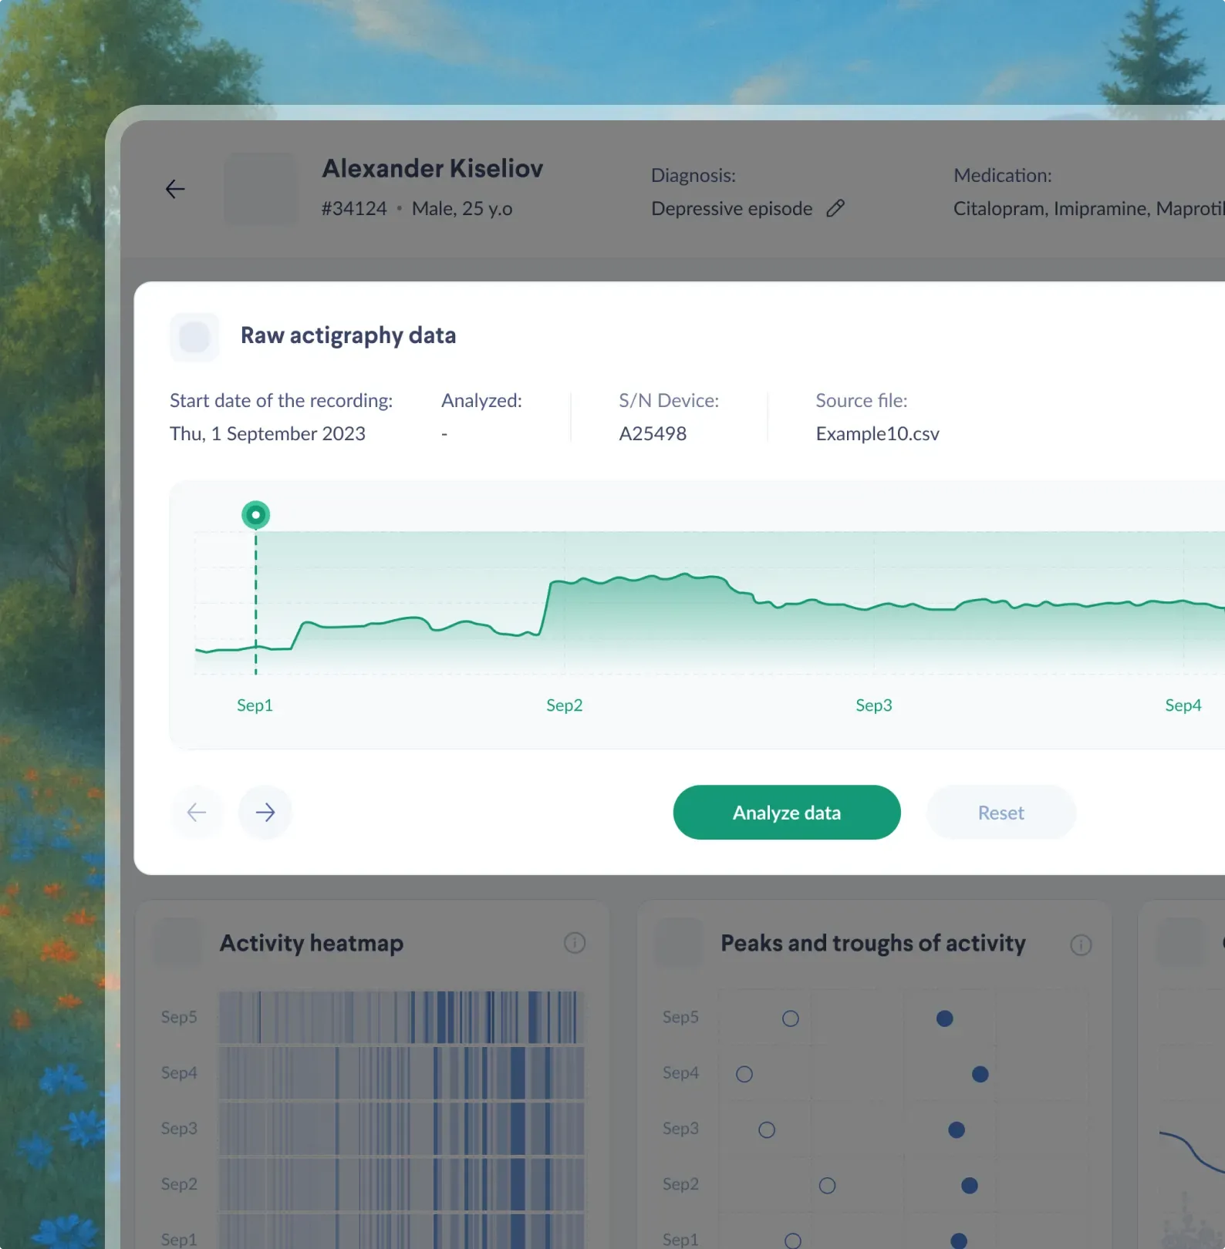The width and height of the screenshot is (1225, 1249).
Task: Select the green timeline marker handle
Action: coord(255,515)
